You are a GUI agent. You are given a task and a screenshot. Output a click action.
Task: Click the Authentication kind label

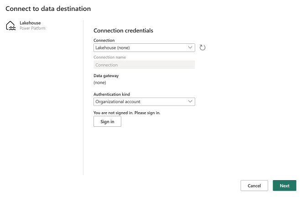112,94
